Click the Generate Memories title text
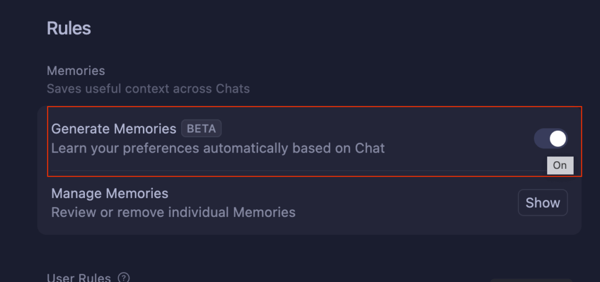 click(114, 129)
